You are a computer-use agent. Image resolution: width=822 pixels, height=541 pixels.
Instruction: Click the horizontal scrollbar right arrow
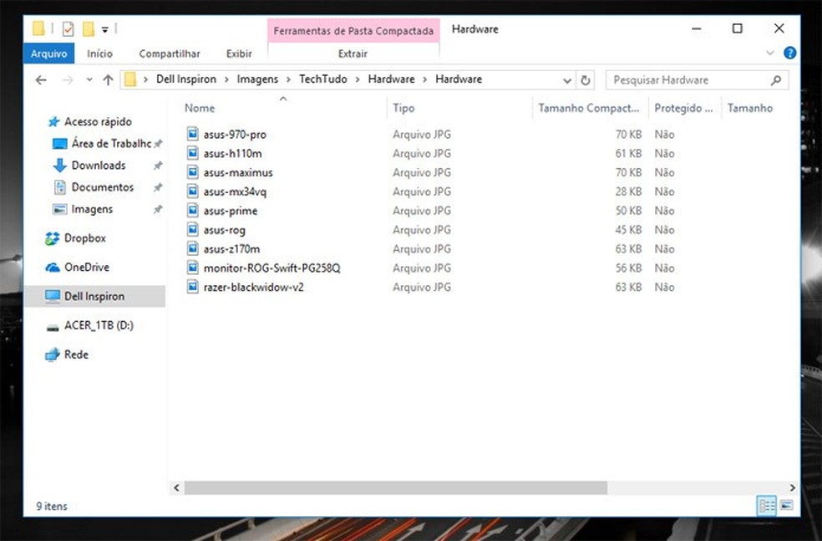click(x=792, y=488)
